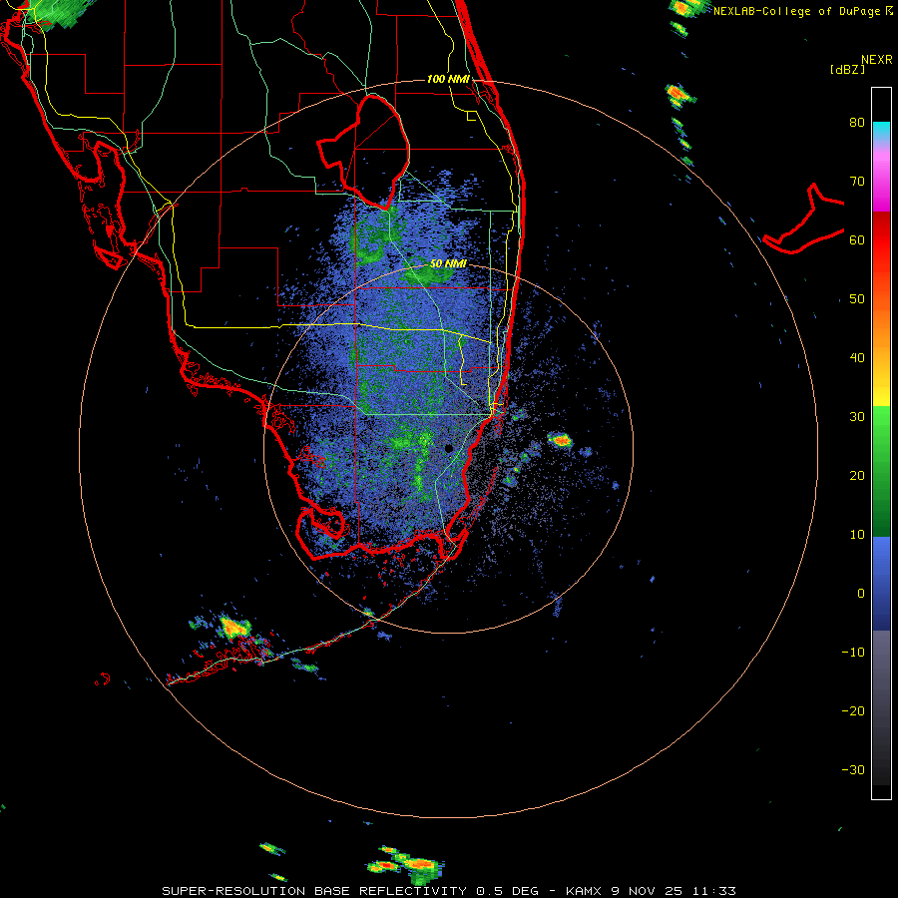The width and height of the screenshot is (898, 898).
Task: Click the -10 value on dBZ scale
Action: point(853,653)
